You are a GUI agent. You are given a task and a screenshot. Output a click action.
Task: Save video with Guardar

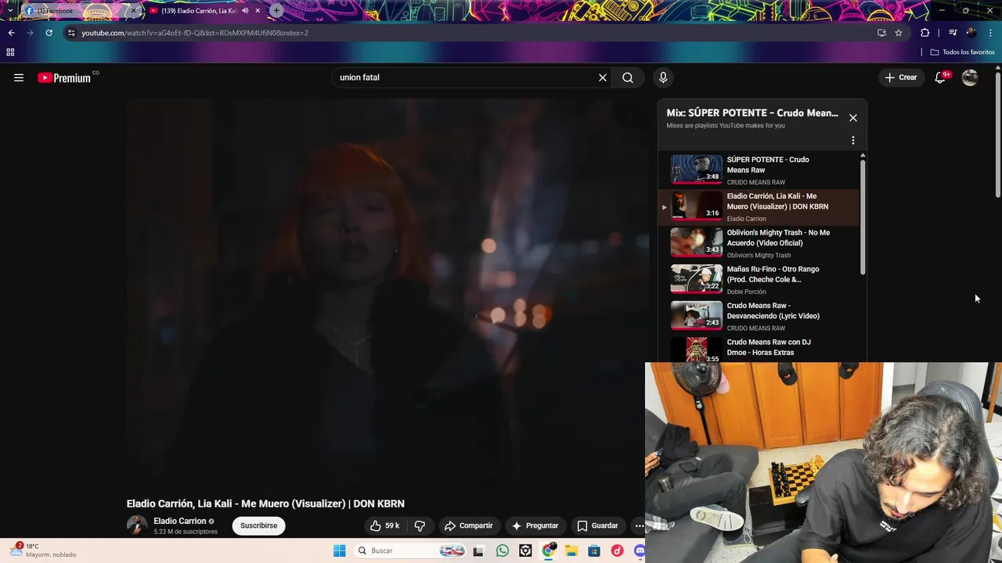pos(598,525)
